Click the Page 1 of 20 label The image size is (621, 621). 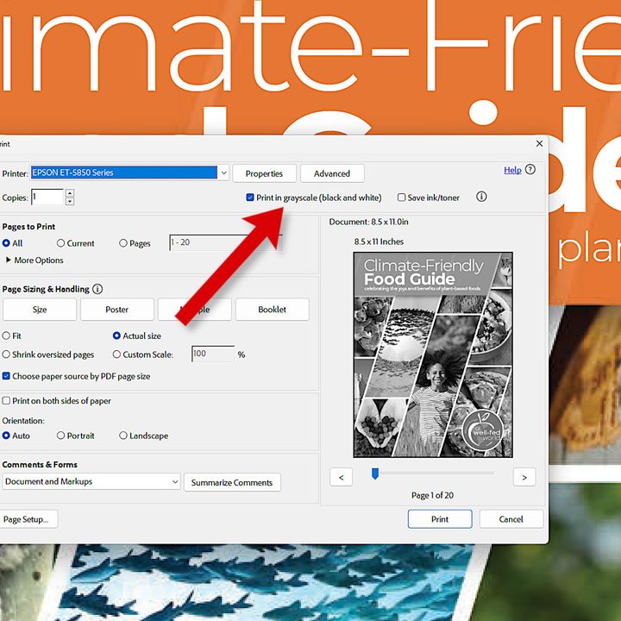click(x=432, y=495)
